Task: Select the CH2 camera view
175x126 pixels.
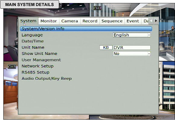Action: click(97, 8)
